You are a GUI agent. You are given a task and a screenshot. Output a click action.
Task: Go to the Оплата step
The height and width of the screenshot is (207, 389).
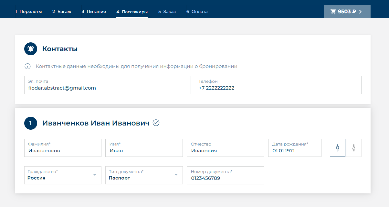pyautogui.click(x=197, y=12)
